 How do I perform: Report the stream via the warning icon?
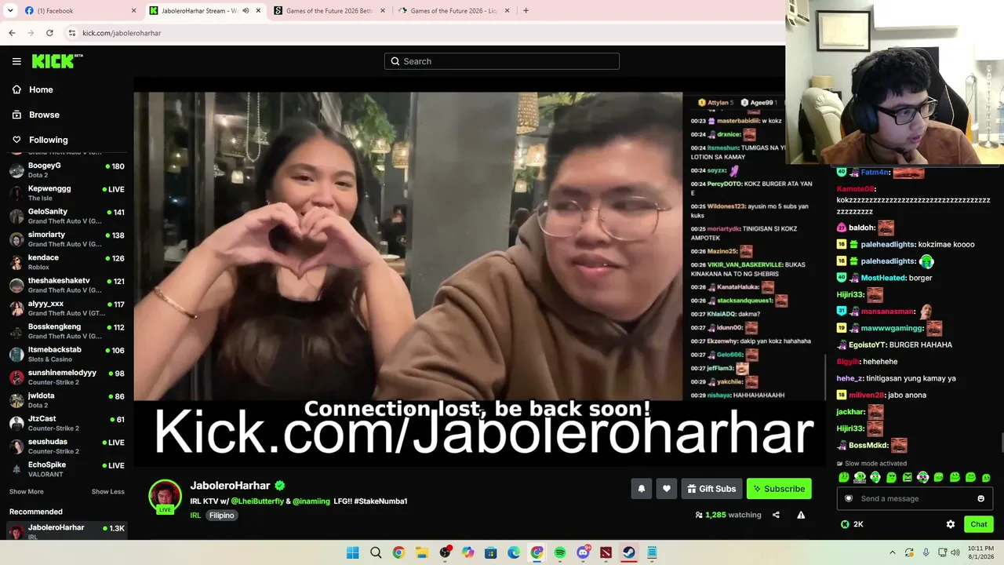click(x=801, y=515)
